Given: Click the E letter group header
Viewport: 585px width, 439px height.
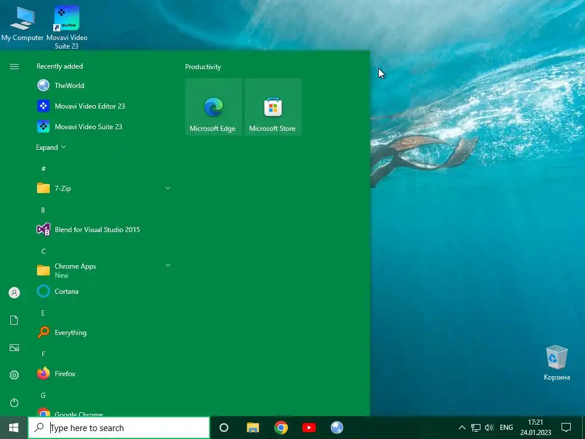Looking at the screenshot, I should [43, 313].
